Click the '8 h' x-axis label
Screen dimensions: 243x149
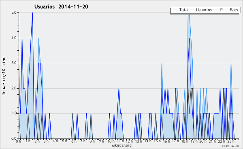point(92,141)
